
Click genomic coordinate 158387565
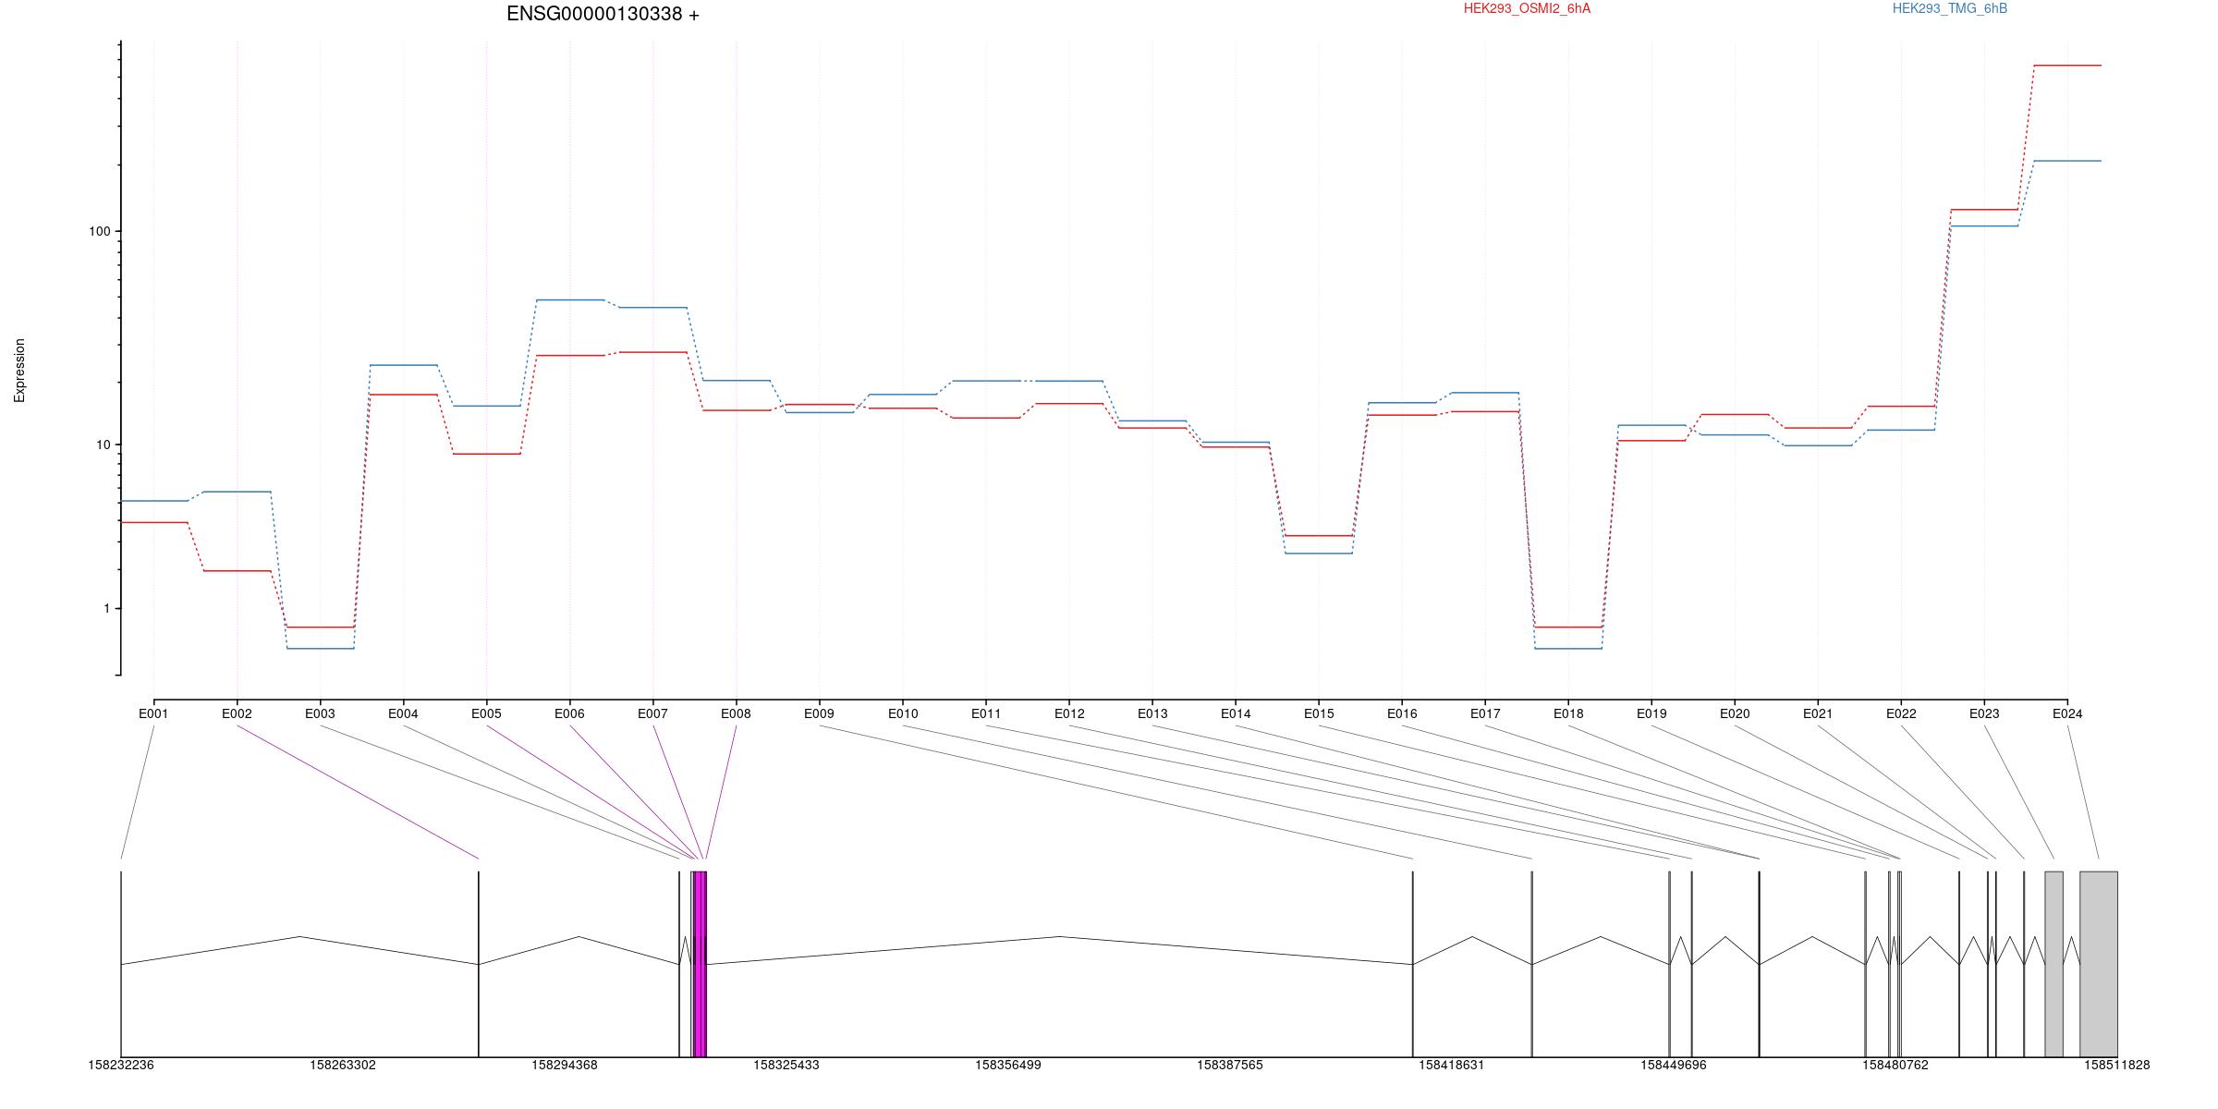click(x=1230, y=1065)
